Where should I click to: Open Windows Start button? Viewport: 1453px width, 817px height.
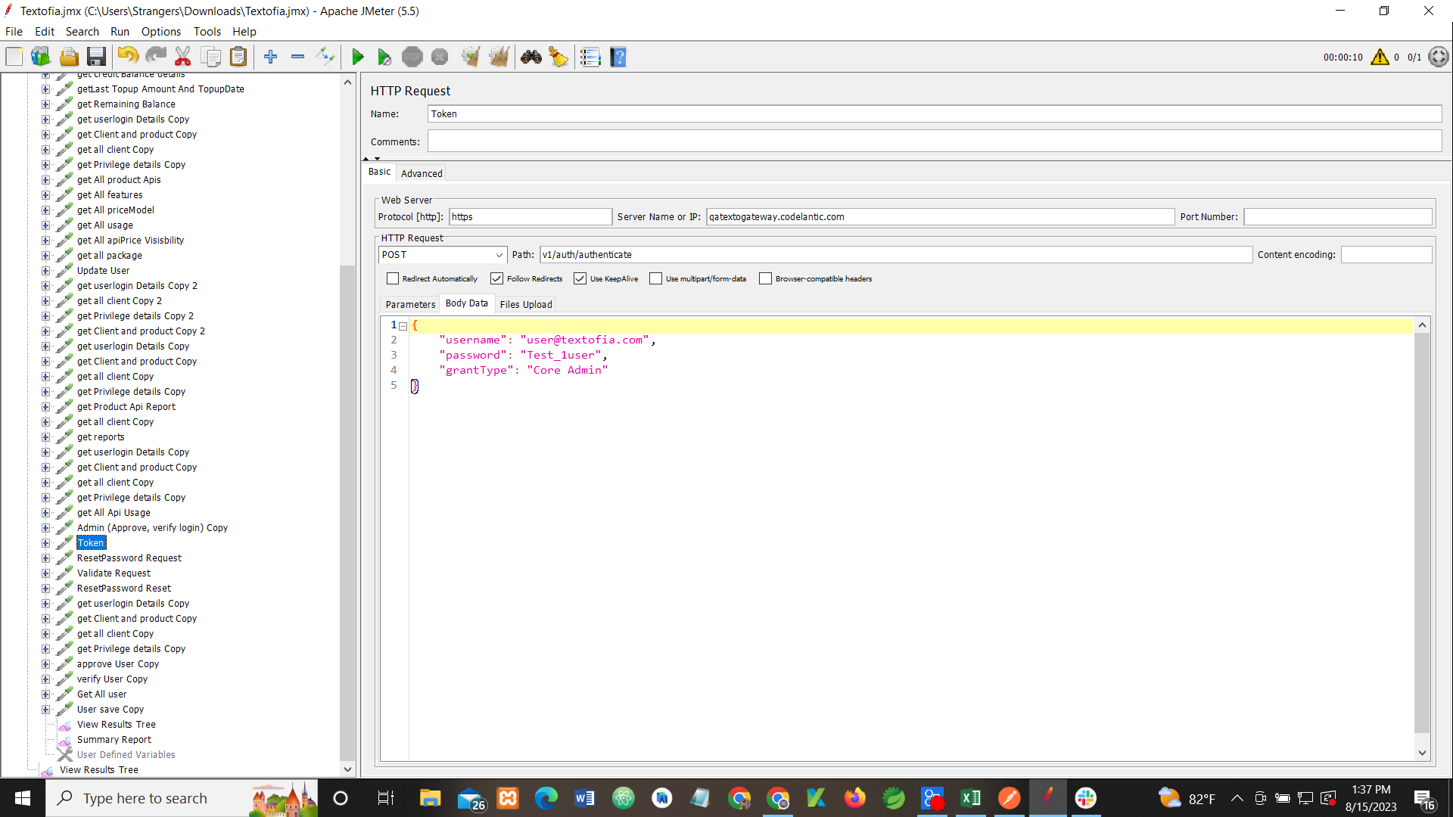click(23, 798)
